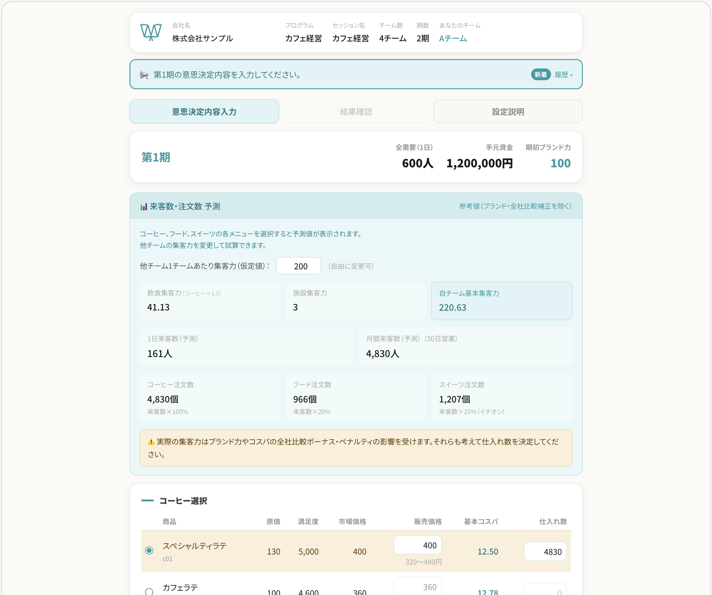This screenshot has height=595, width=712.
Task: Click the 販売価格 column header
Action: click(428, 522)
